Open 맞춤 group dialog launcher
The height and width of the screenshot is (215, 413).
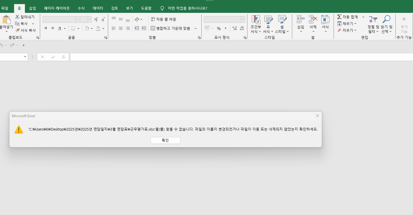pyautogui.click(x=199, y=38)
